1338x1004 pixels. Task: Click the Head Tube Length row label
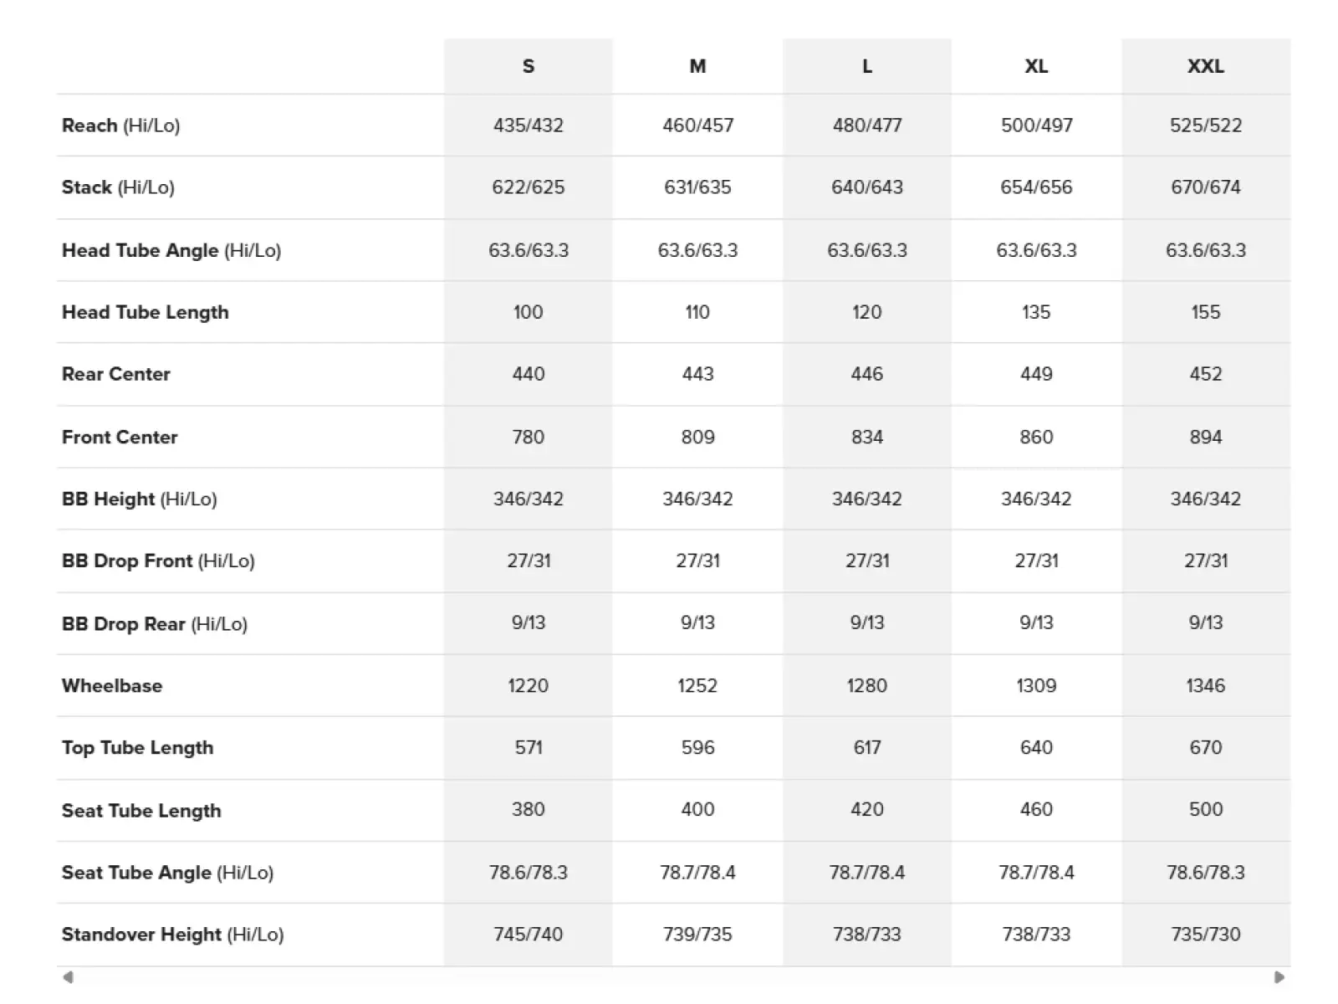(x=146, y=312)
